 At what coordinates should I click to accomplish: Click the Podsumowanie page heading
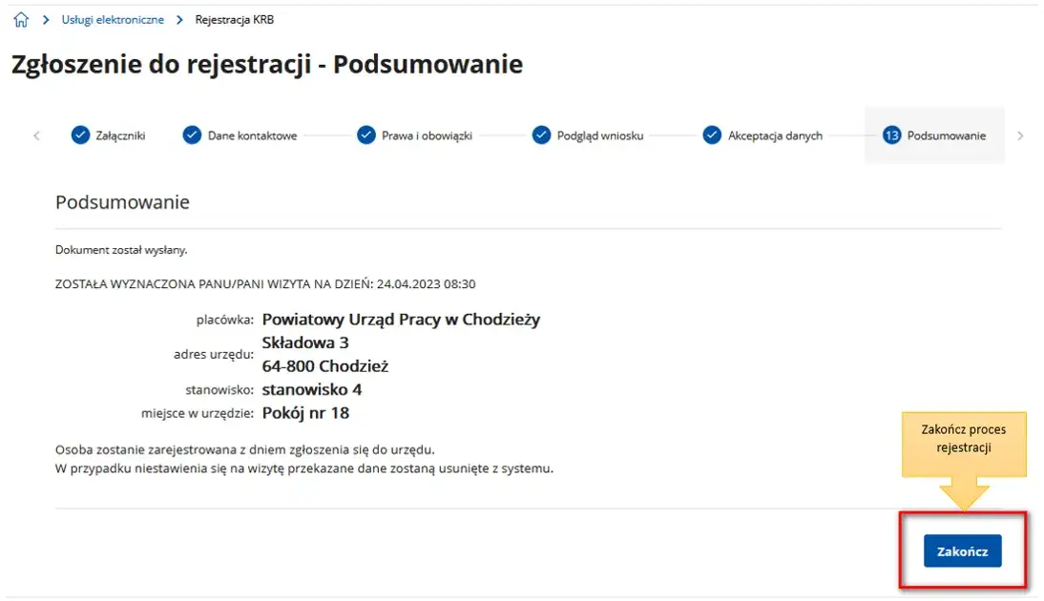click(123, 201)
